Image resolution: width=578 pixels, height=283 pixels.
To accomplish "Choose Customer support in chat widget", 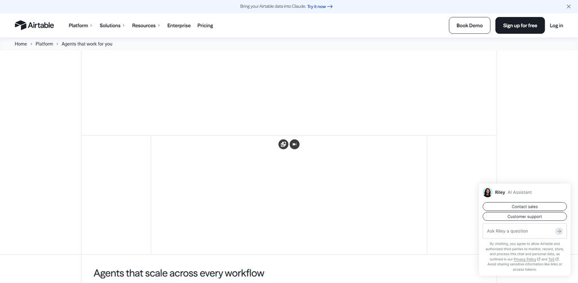I will 524,216.
